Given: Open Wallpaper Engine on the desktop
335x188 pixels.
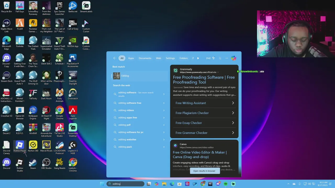Looking at the screenshot, I should pos(33,113).
